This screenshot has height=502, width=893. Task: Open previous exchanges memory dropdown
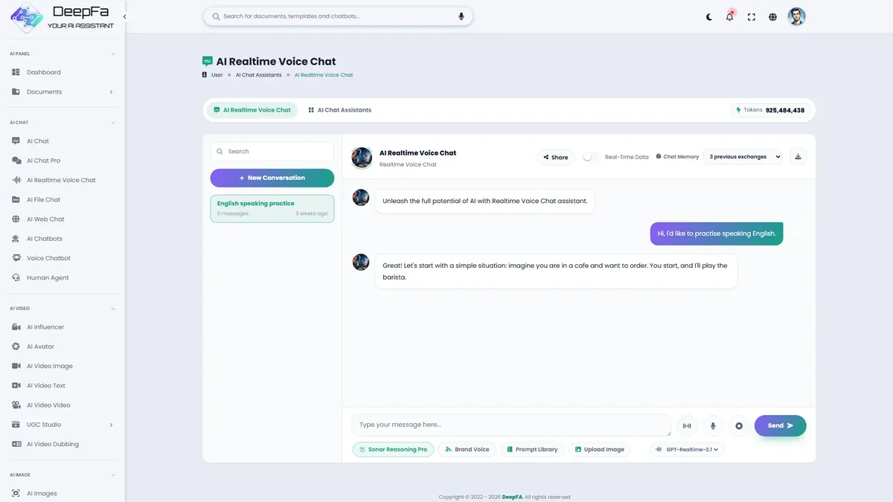743,157
